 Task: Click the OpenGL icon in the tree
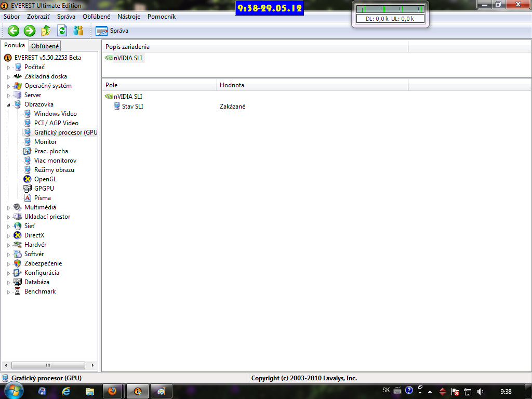click(x=27, y=179)
